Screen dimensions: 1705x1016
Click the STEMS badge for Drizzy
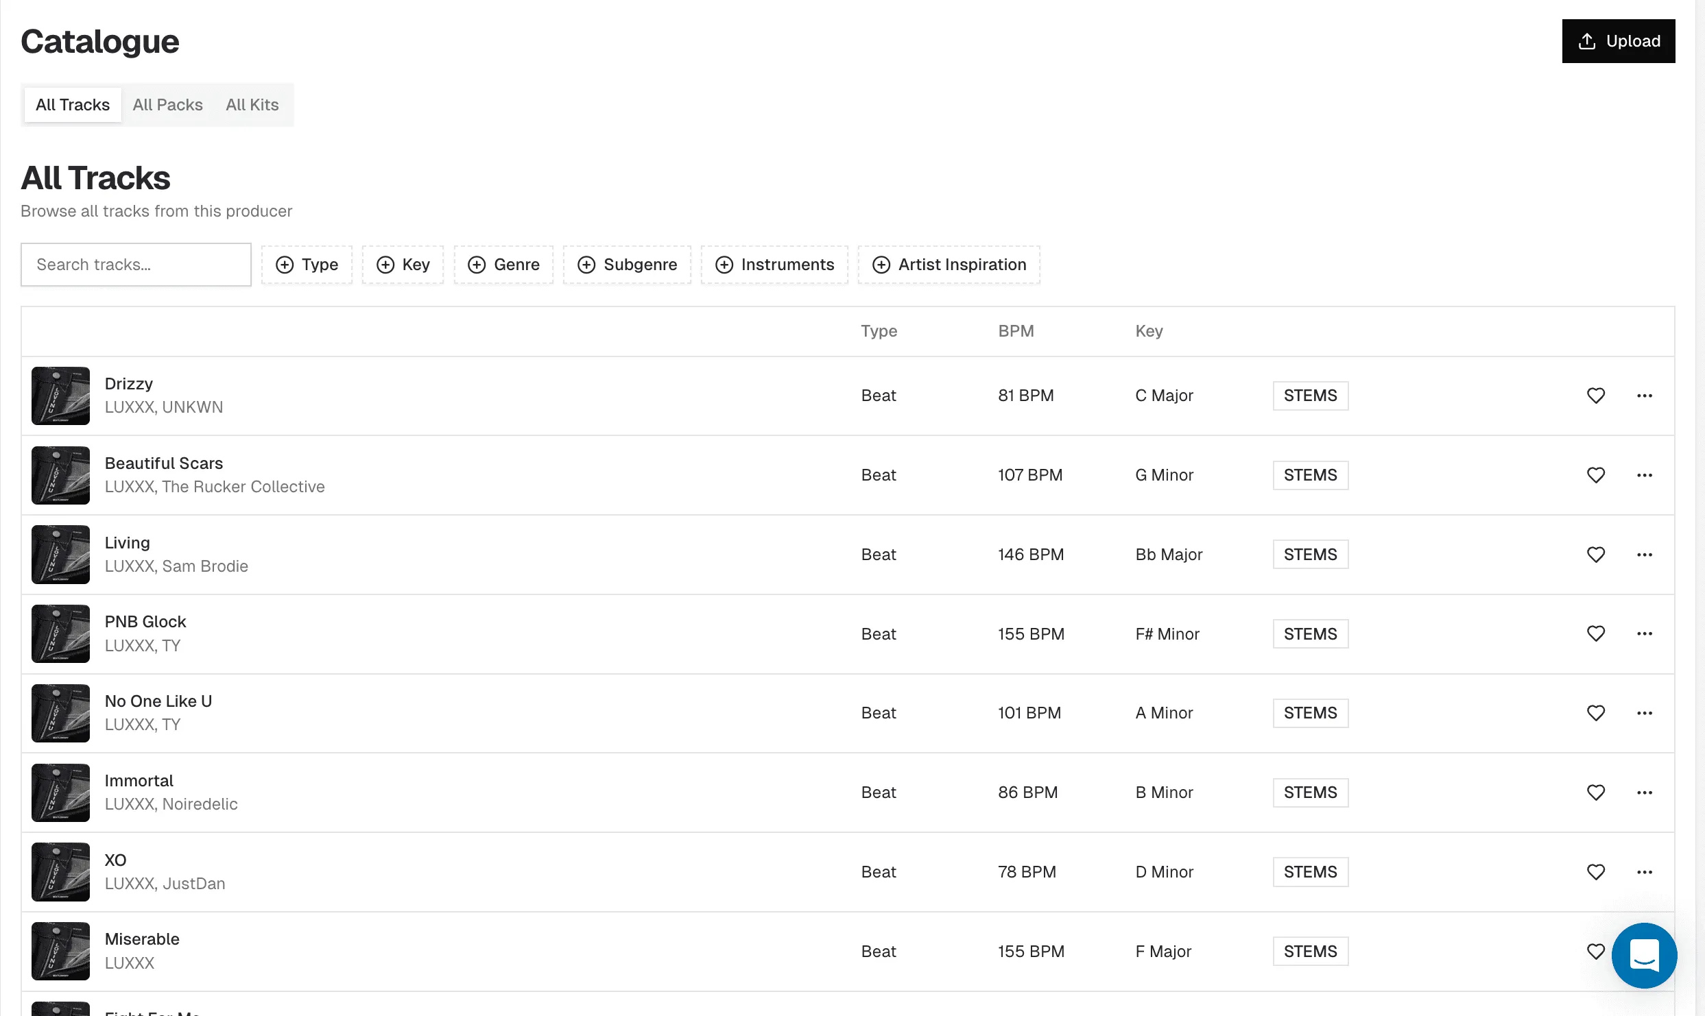click(x=1311, y=396)
